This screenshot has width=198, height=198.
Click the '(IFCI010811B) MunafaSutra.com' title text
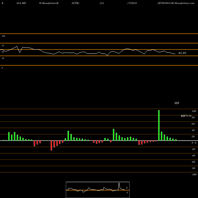coord(176,3)
